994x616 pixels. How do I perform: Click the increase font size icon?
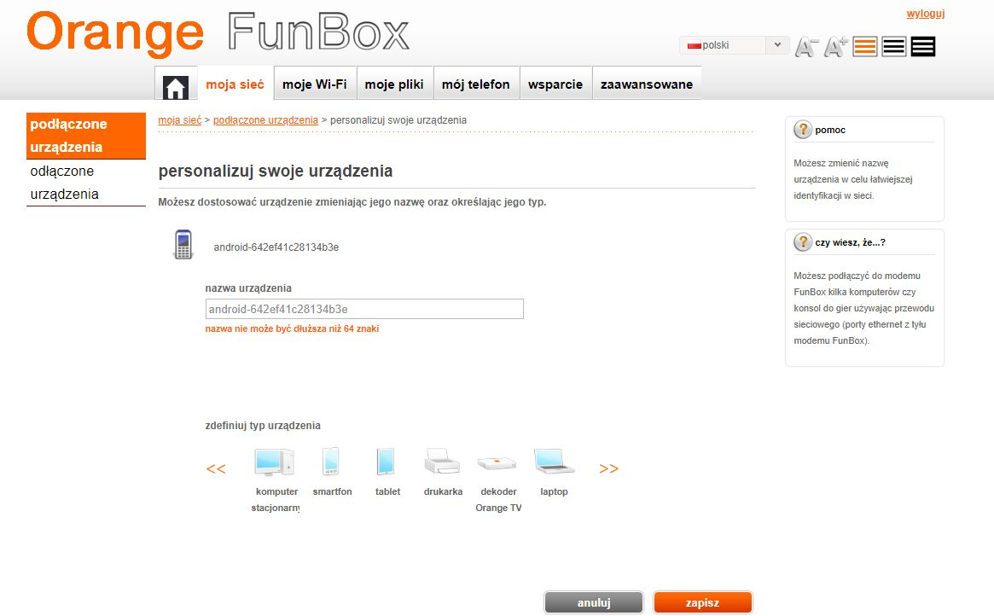832,45
